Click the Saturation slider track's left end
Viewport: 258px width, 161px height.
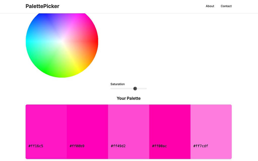click(111, 89)
